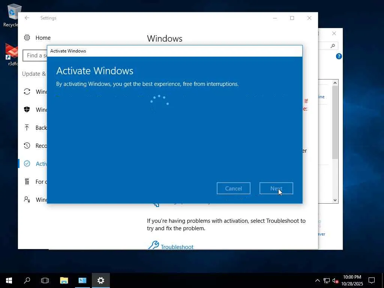
Task: Launch the Troubleshoot activation link
Action: pos(177,247)
